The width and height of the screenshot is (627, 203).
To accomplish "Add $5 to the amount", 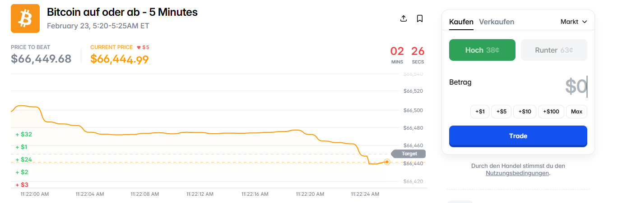I will pos(501,112).
